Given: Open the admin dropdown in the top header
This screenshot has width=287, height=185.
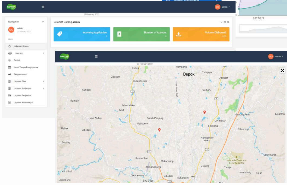Looking at the screenshot, I should coord(223,7).
